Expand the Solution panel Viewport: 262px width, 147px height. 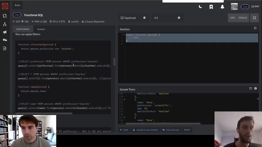255,28
